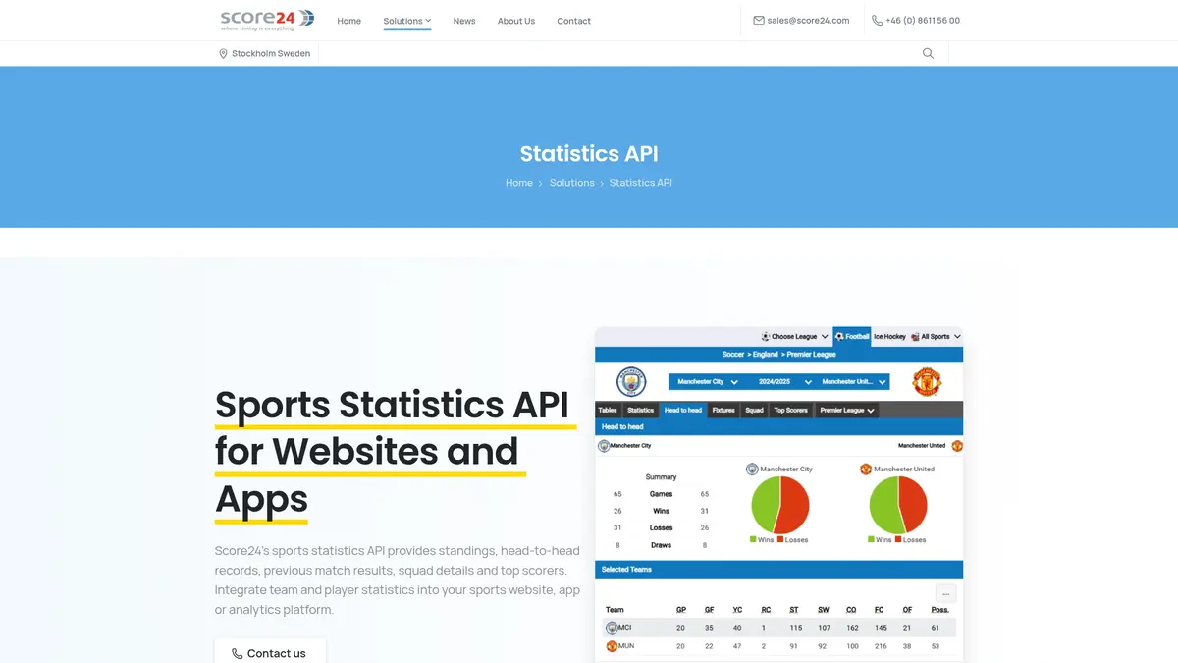Switch to the Tables tab
This screenshot has height=663, width=1178.
[608, 410]
